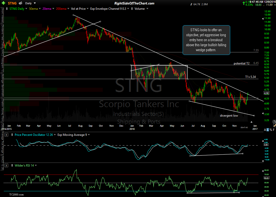Toggle the F scale button
The height and width of the screenshot is (197, 276).
pyautogui.click(x=274, y=130)
